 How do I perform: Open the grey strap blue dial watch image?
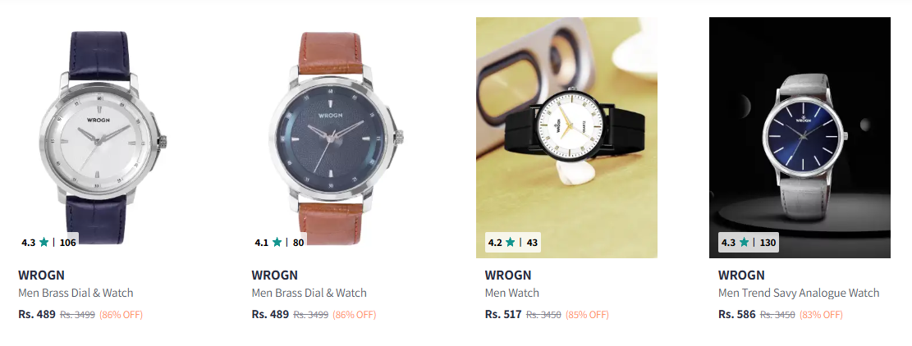point(800,138)
